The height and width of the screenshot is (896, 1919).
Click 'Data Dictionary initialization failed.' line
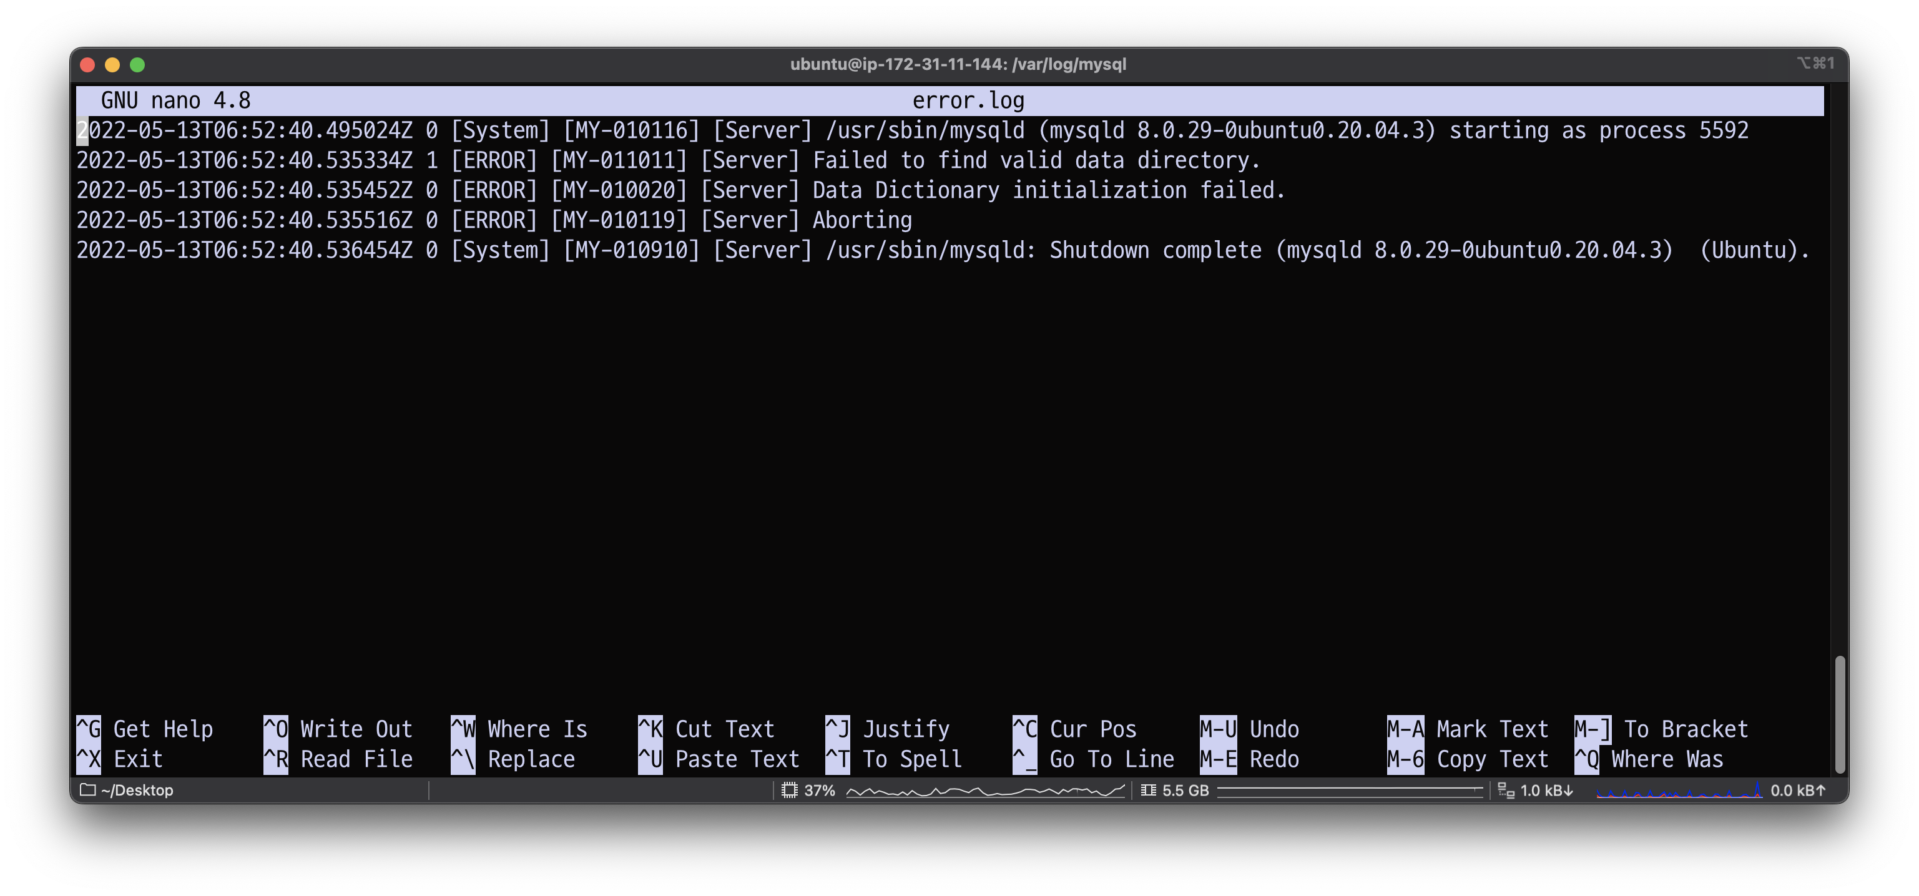pyautogui.click(x=681, y=190)
